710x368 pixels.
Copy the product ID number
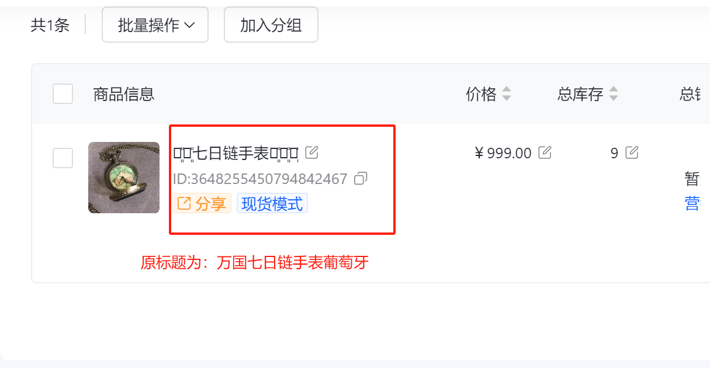click(x=361, y=178)
